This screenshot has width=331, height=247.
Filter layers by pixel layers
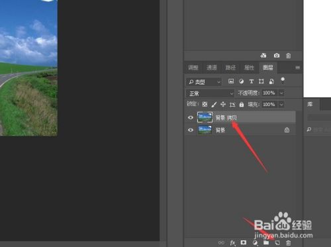231,81
